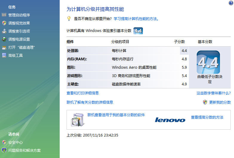Click the large 4.4 base score badge
This screenshot has width=234, height=158.
pyautogui.click(x=208, y=62)
